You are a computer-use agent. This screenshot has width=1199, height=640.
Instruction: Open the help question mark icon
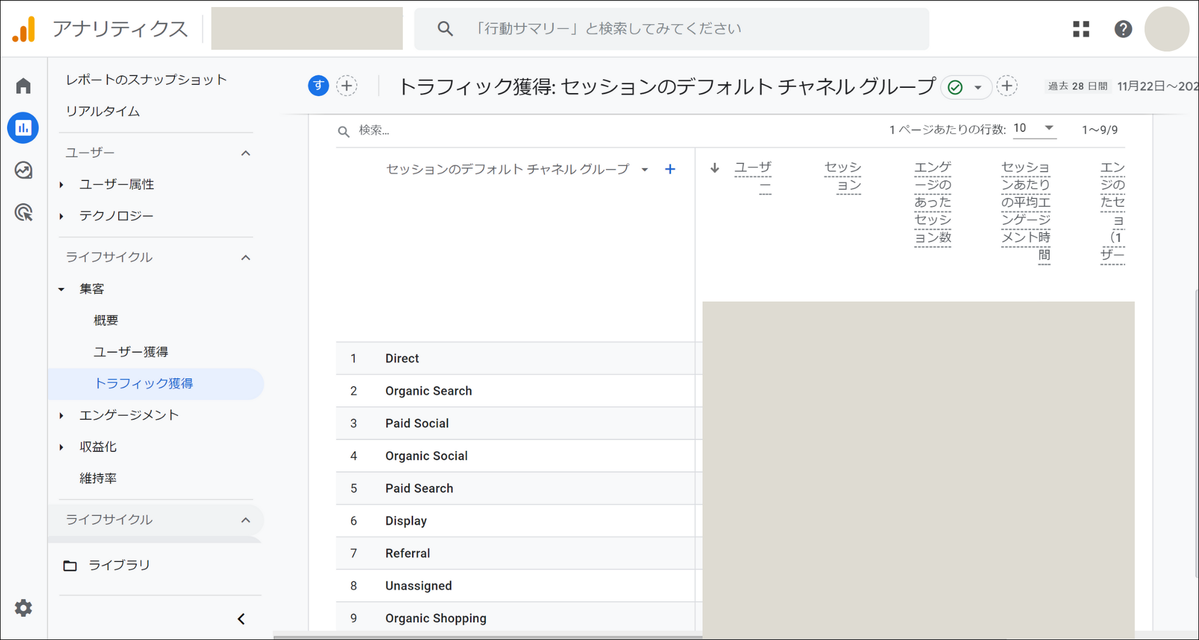pos(1123,29)
